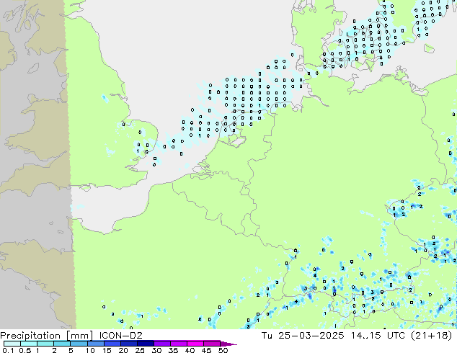Click the '30' legend scale label
Image resolution: width=457 pixels, height=353 pixels.
[x=156, y=350]
